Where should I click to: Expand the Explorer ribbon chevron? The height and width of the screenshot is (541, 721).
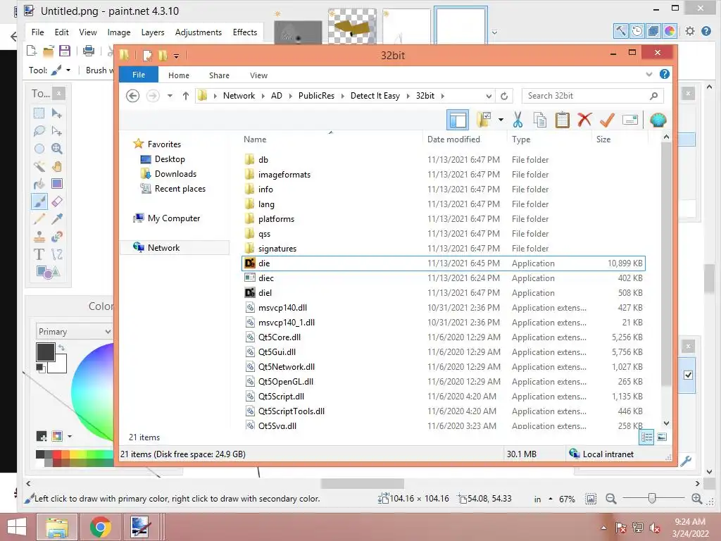click(x=648, y=74)
